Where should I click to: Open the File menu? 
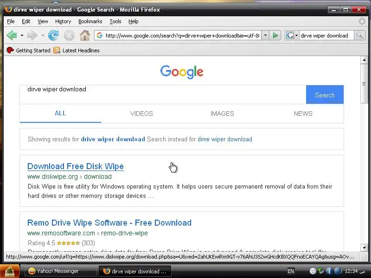[x=11, y=21]
